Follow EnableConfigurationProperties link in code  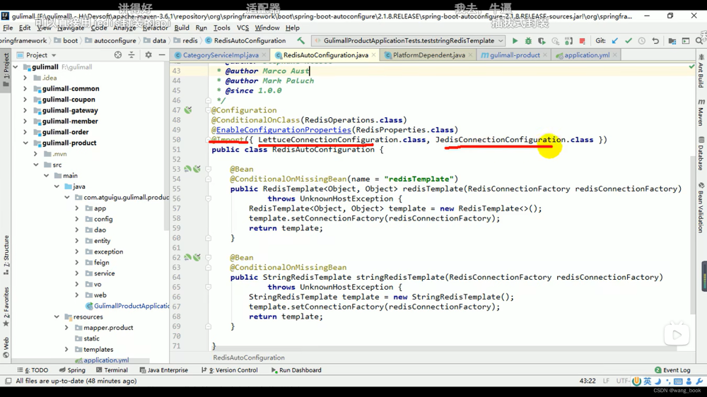pyautogui.click(x=284, y=130)
